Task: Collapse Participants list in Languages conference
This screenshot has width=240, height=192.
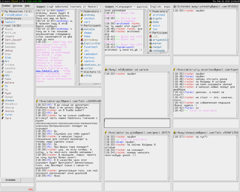Action: [150, 33]
